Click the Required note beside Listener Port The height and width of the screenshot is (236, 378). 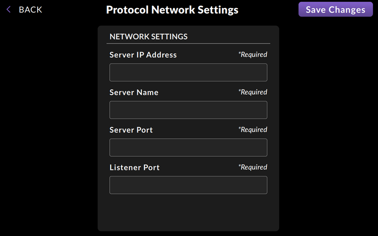click(252, 167)
